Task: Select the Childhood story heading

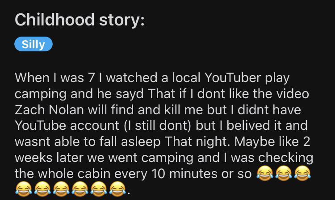Action: point(80,20)
